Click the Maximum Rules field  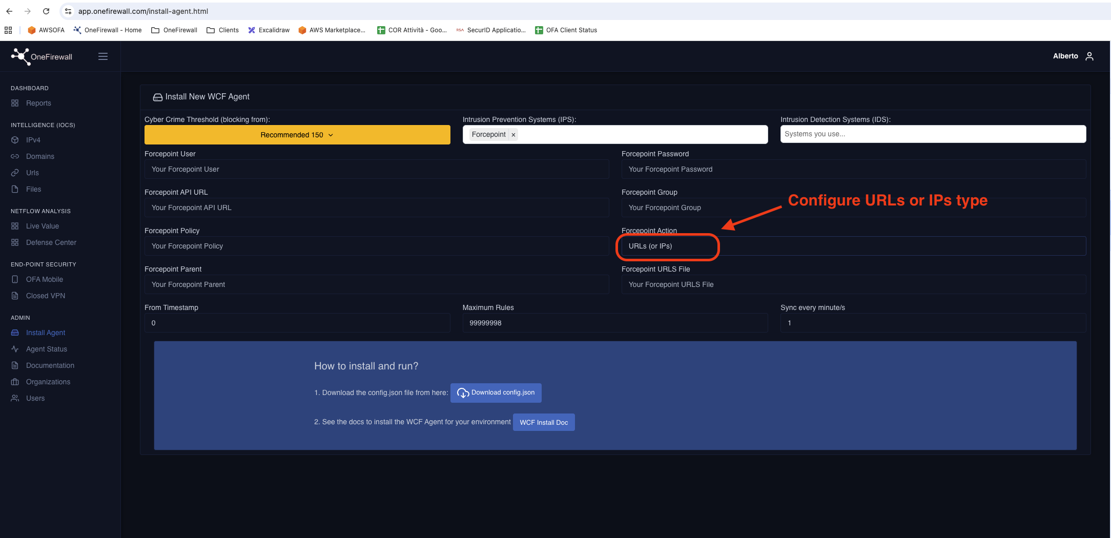(615, 323)
